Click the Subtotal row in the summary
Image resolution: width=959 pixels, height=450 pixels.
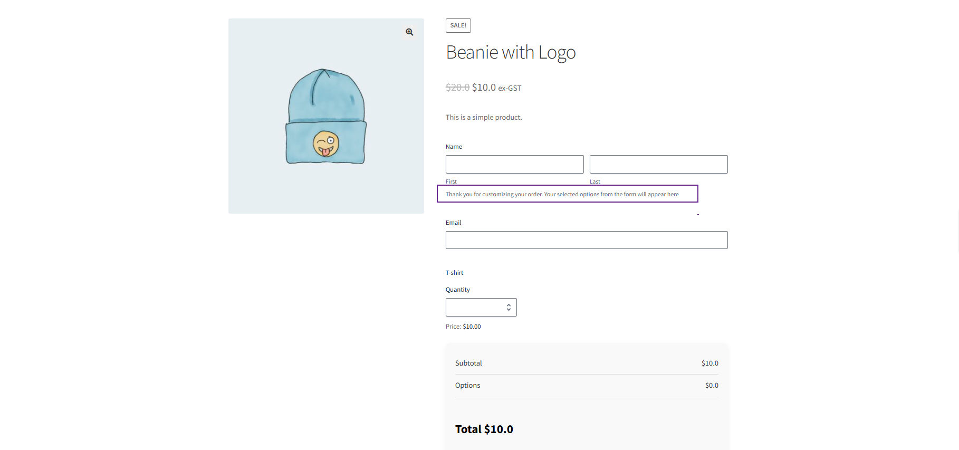point(468,363)
